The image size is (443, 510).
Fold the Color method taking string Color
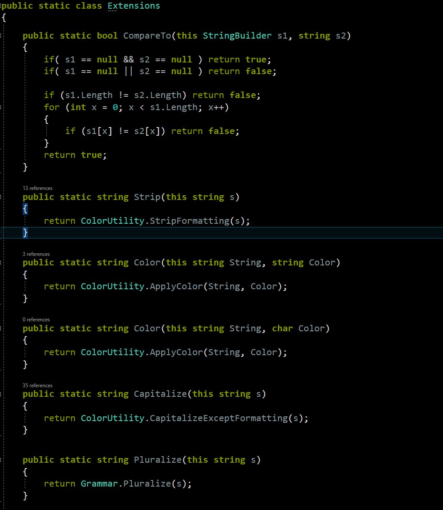2,262
